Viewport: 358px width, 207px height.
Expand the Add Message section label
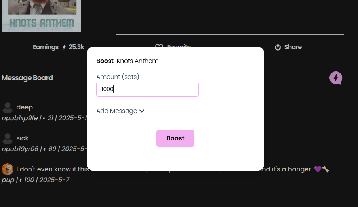point(116,111)
